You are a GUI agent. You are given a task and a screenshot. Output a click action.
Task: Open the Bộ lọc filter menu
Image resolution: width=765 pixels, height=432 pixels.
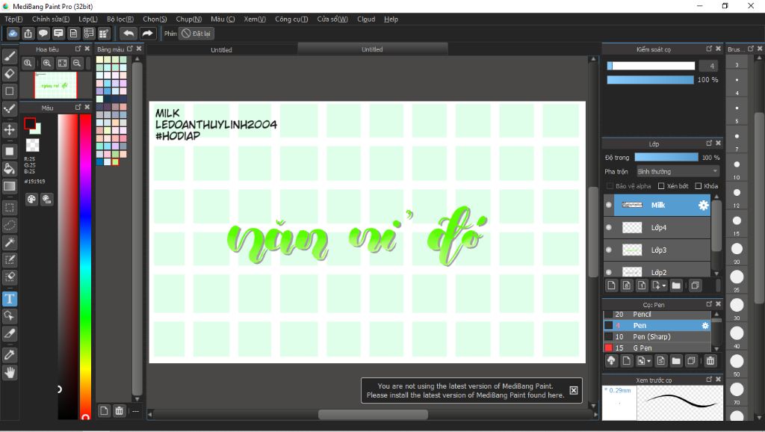[120, 19]
